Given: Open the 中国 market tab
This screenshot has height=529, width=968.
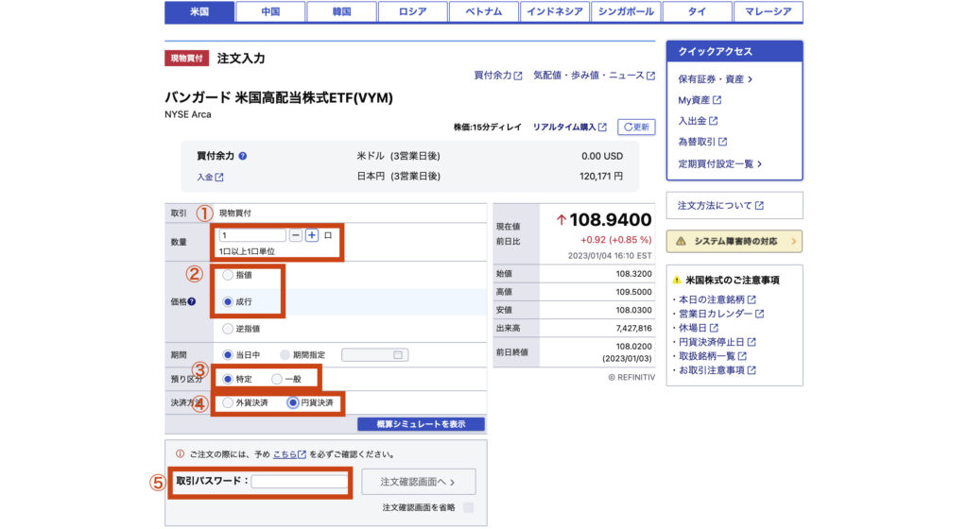Looking at the screenshot, I should coord(270,11).
